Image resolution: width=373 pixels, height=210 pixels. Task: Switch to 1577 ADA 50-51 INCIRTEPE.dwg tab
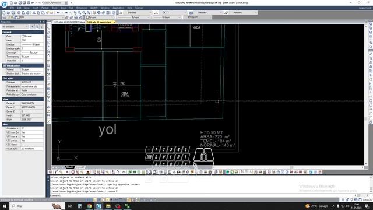69,22
